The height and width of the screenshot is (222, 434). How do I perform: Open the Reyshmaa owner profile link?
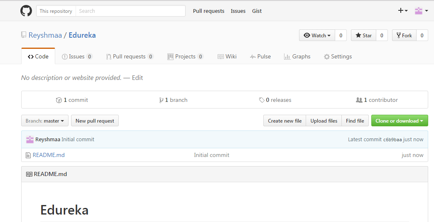pos(45,35)
